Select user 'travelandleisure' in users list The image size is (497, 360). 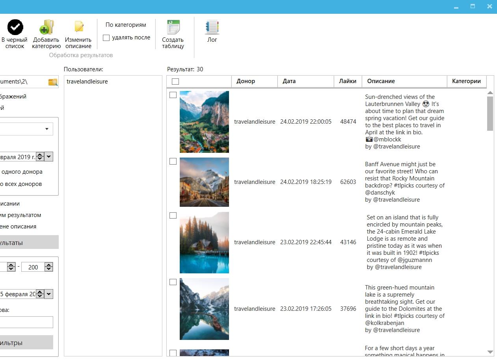pos(87,82)
